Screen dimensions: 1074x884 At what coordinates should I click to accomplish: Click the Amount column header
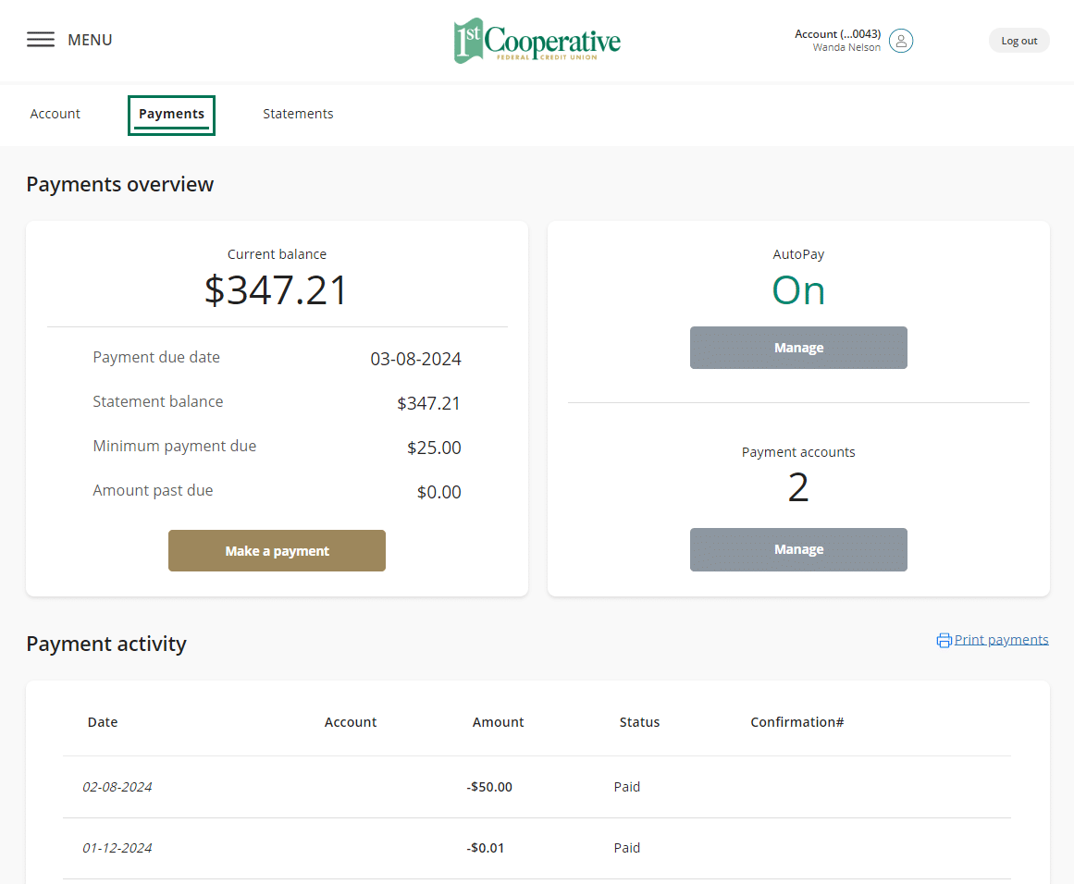coord(498,722)
